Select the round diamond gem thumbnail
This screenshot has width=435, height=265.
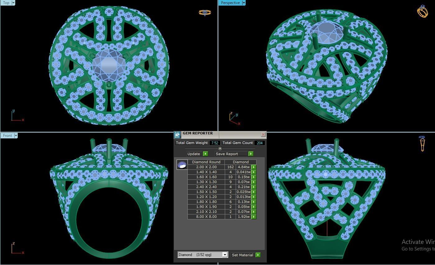(x=182, y=164)
